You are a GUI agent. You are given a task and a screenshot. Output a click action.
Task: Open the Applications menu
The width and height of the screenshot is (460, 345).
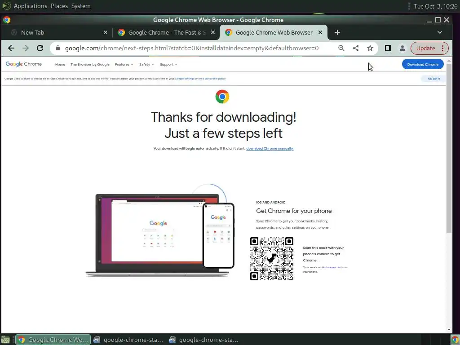click(30, 6)
